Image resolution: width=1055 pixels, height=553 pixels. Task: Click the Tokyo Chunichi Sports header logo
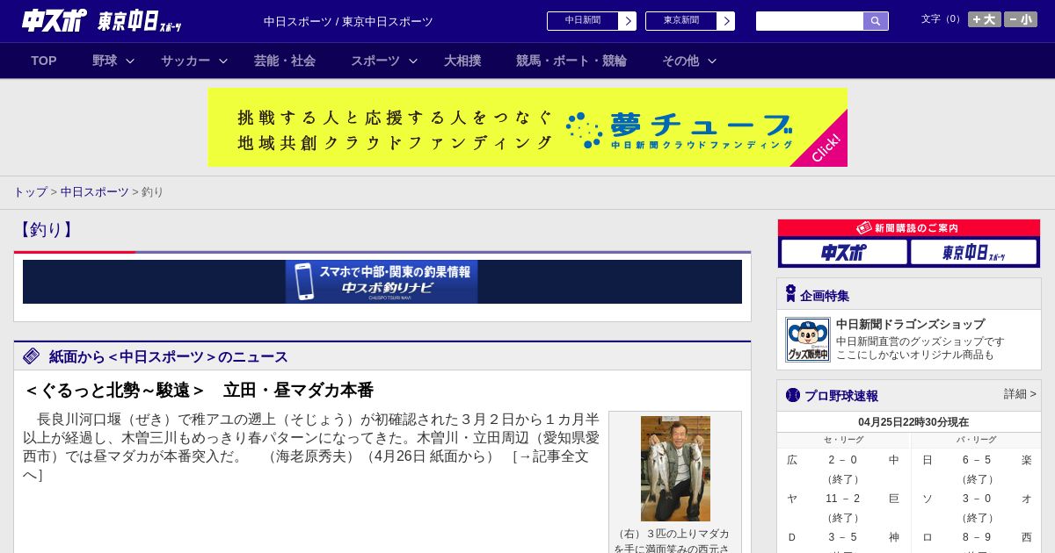(140, 21)
